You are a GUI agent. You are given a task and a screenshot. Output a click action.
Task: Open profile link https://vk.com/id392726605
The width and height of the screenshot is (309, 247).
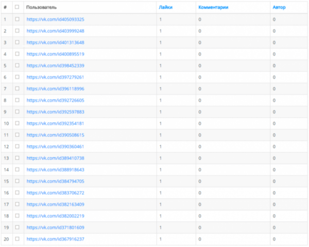coord(56,101)
